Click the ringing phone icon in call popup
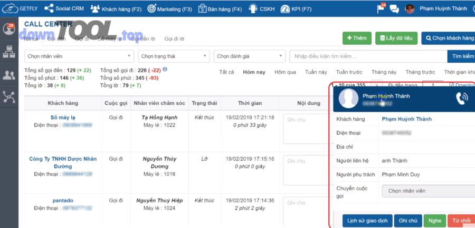The height and width of the screenshot is (228, 475). 462,97
